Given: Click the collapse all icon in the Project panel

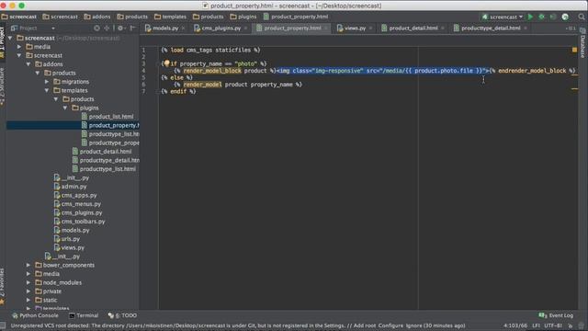Looking at the screenshot, I should point(107,29).
